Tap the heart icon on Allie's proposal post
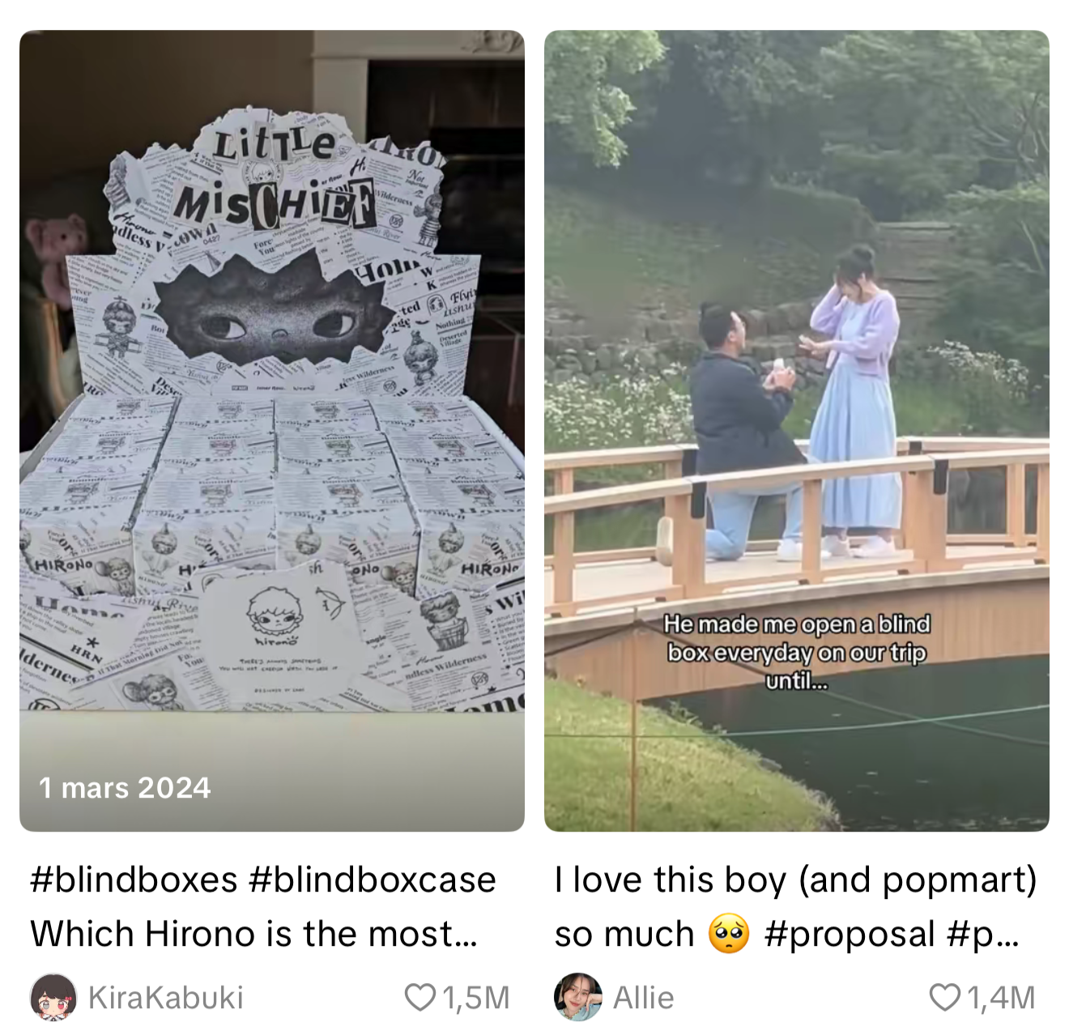This screenshot has width=1069, height=1035. (944, 998)
